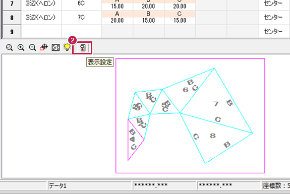Click センター cell in row 8
This screenshot has width=290, height=194.
click(274, 17)
